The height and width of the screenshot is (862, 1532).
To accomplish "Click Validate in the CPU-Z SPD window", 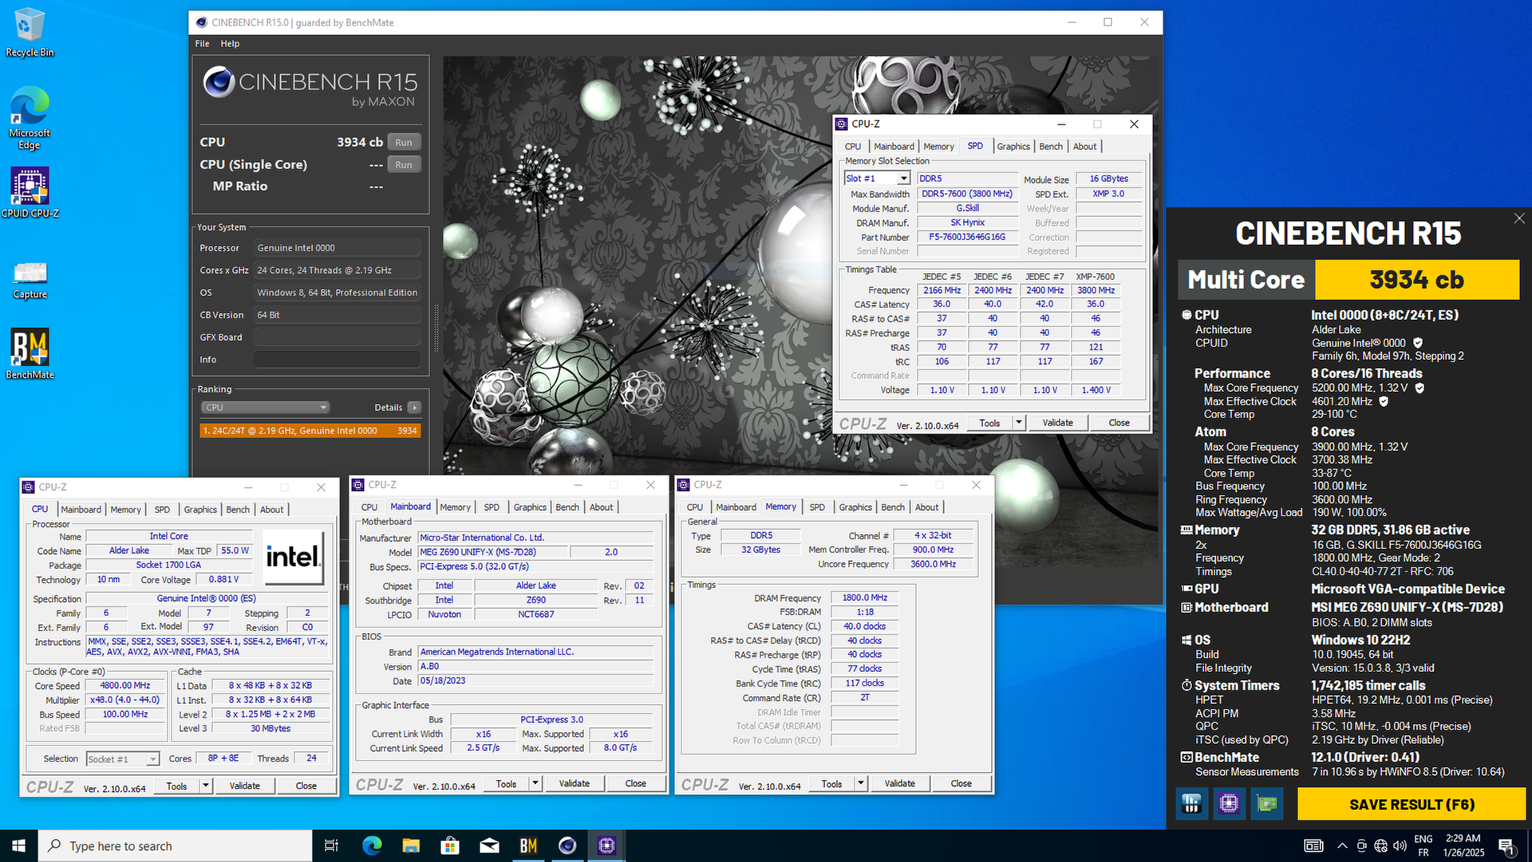I will (1057, 422).
